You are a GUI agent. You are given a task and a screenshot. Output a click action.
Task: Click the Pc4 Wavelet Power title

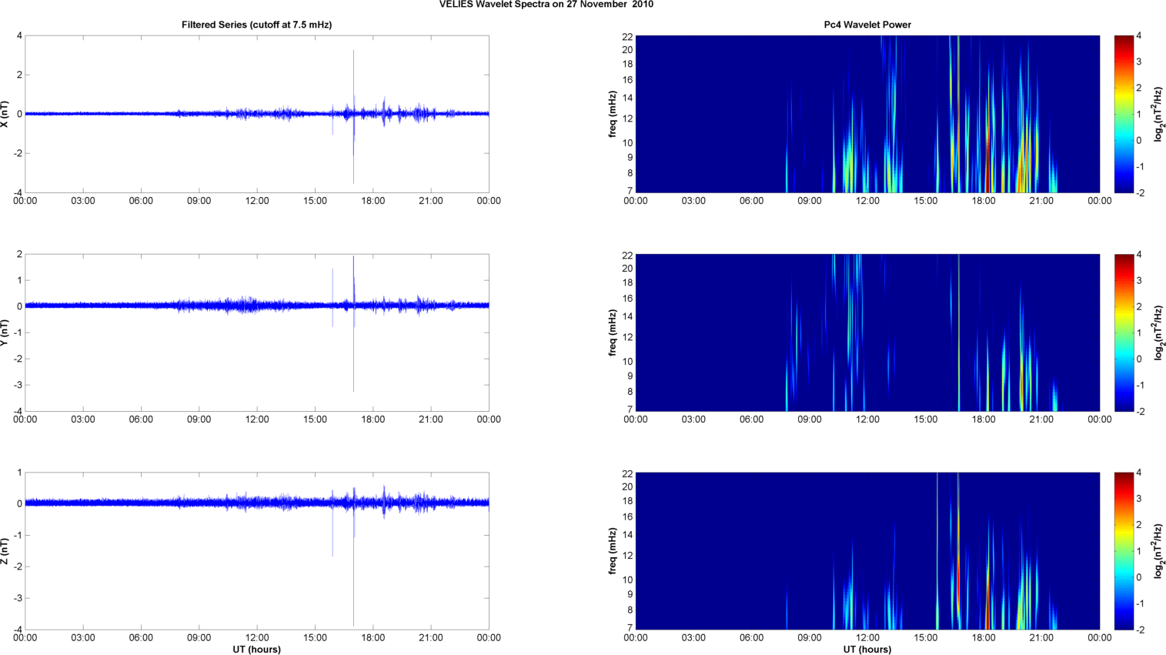point(867,25)
